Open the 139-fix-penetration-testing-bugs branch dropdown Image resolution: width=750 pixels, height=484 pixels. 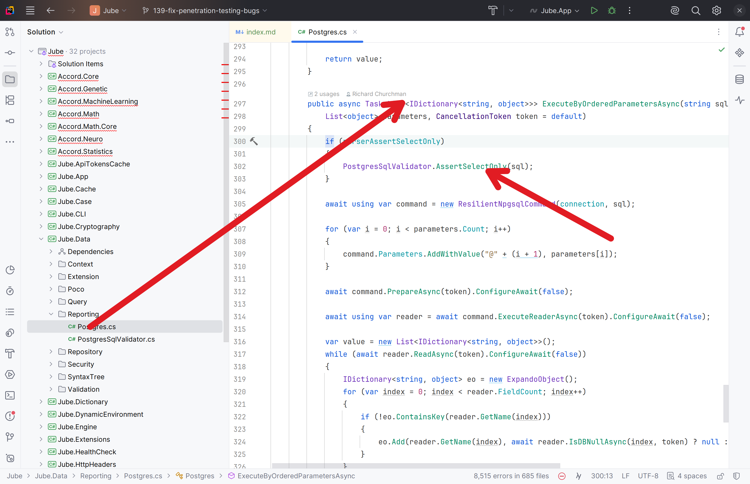(x=205, y=10)
